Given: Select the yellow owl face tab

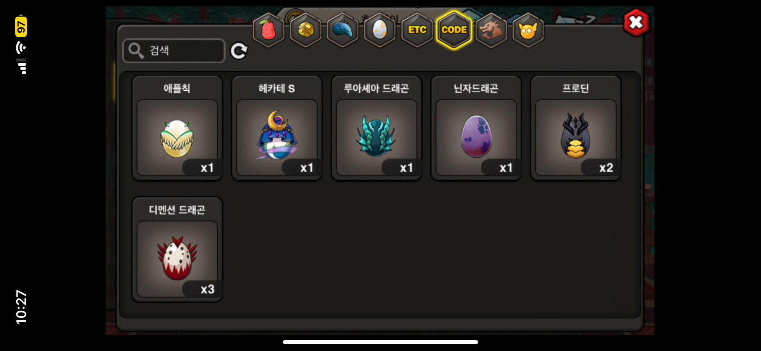Looking at the screenshot, I should (528, 30).
